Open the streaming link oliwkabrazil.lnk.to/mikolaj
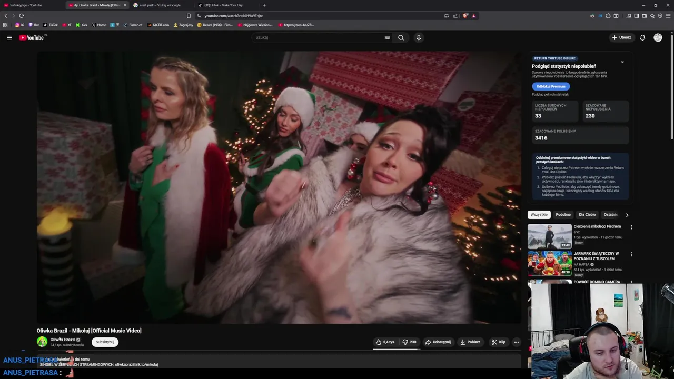Viewport: 674px width, 379px height. click(x=136, y=364)
